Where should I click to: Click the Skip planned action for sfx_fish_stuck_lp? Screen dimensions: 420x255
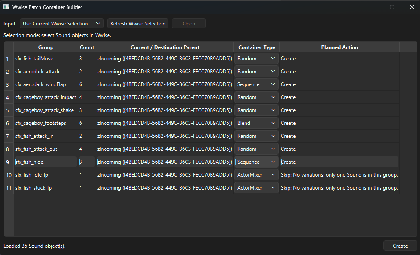coord(339,187)
